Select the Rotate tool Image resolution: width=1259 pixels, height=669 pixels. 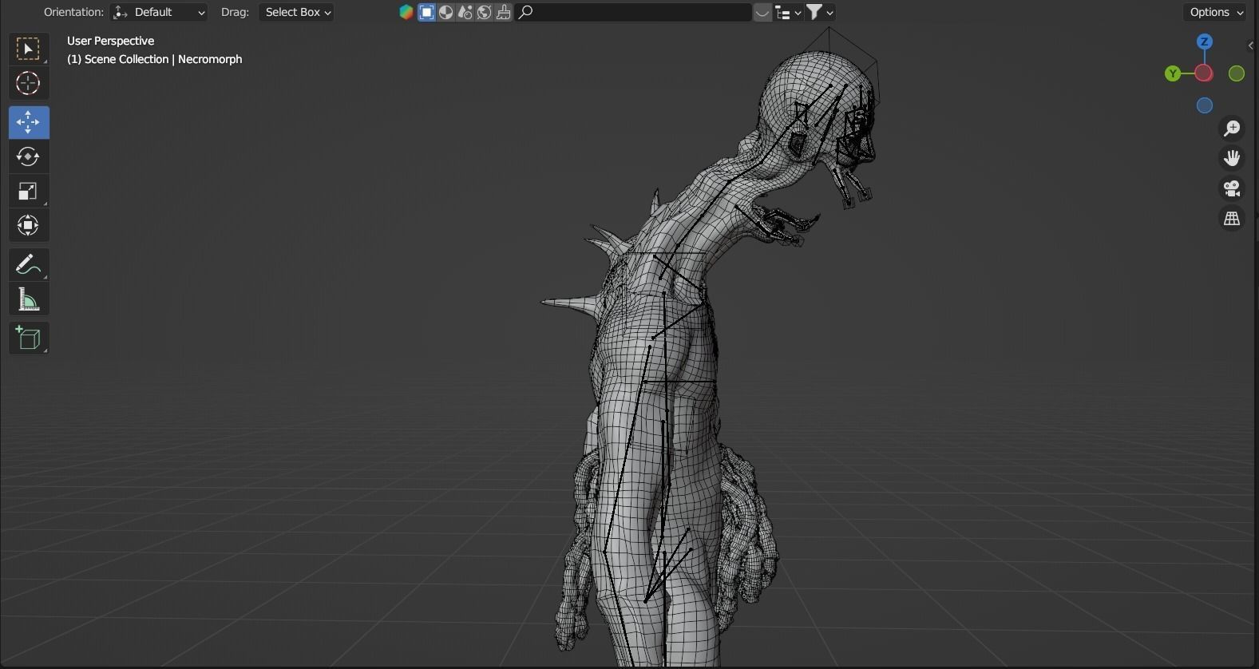29,156
